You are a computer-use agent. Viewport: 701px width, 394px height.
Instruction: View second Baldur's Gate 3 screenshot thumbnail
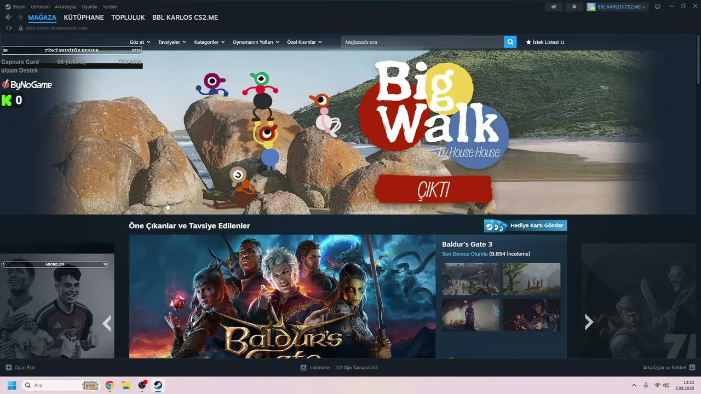point(532,279)
